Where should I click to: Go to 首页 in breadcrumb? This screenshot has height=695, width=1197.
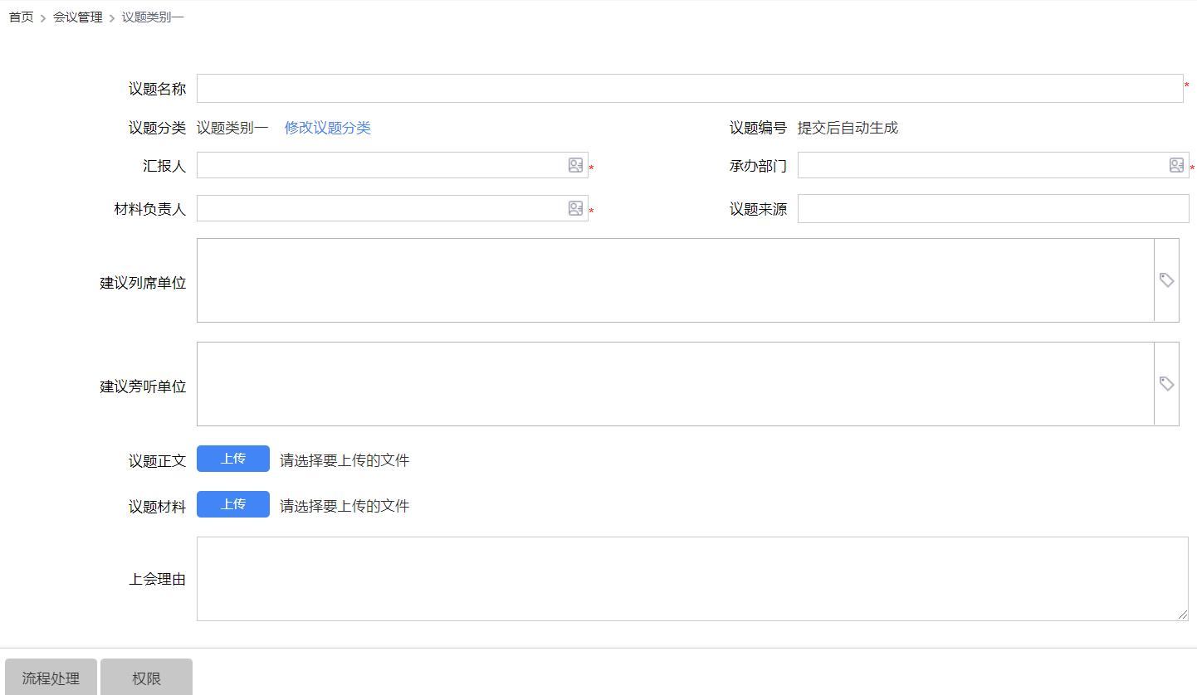pos(21,17)
